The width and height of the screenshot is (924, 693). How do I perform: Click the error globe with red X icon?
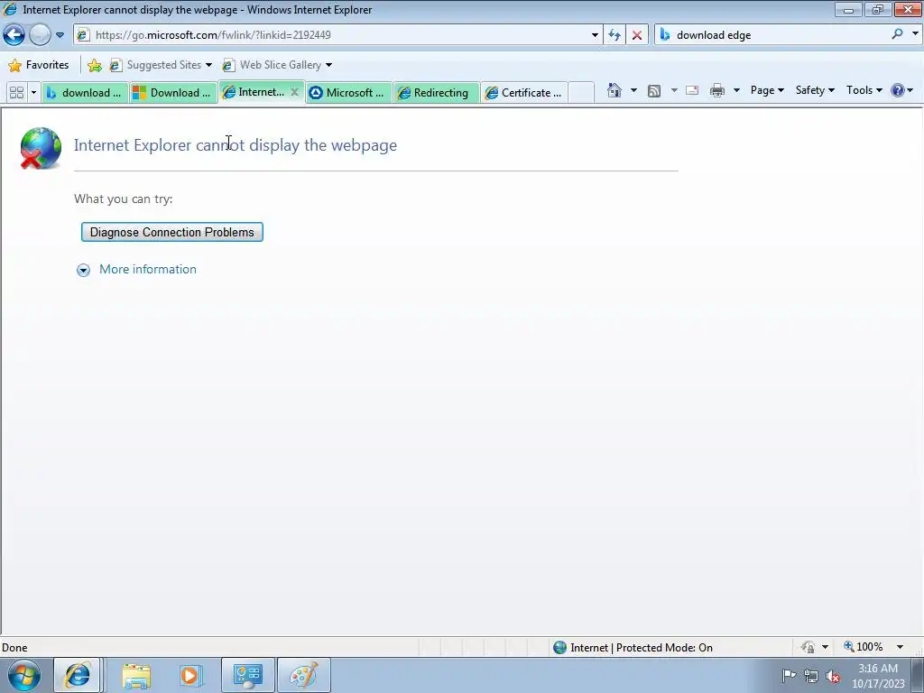(40, 148)
